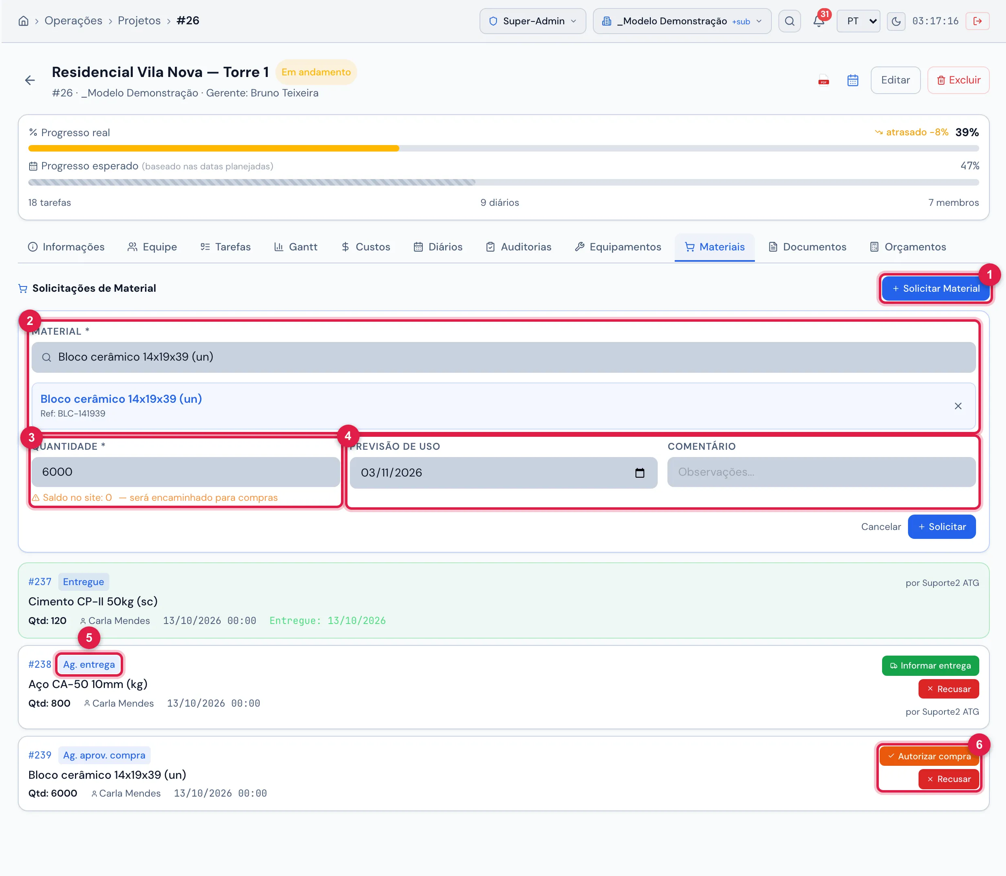The width and height of the screenshot is (1006, 876).
Task: Switch to the Equipe tab
Action: click(152, 247)
